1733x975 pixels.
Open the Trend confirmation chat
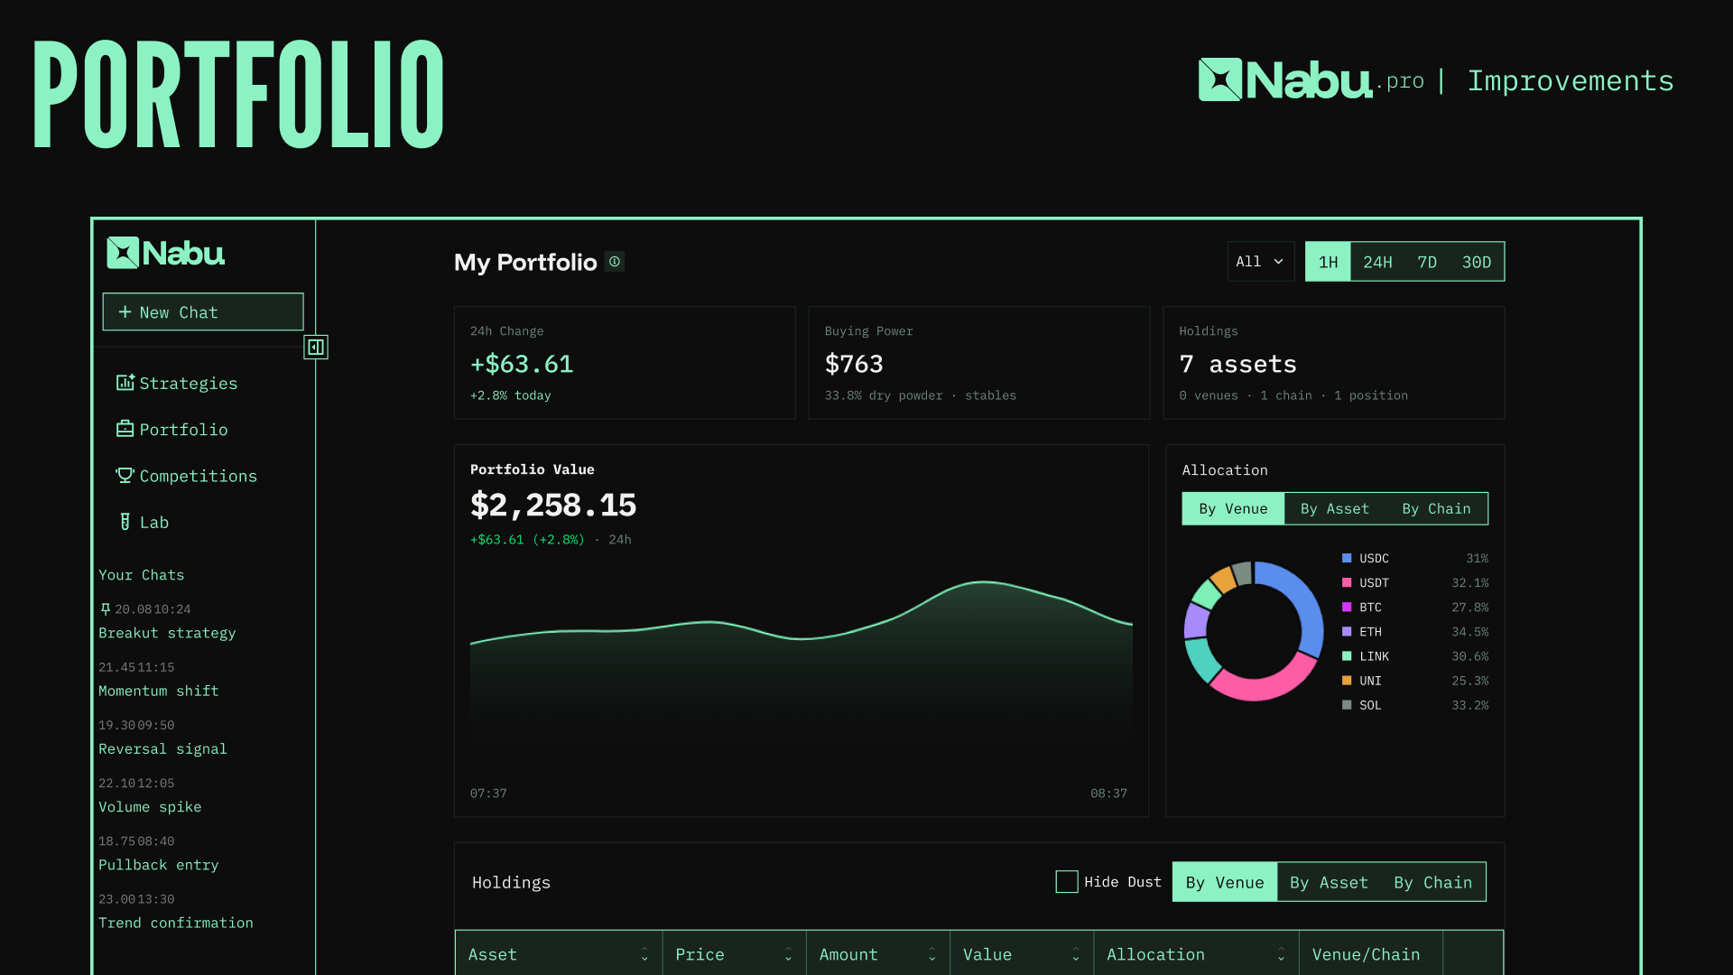[176, 923]
